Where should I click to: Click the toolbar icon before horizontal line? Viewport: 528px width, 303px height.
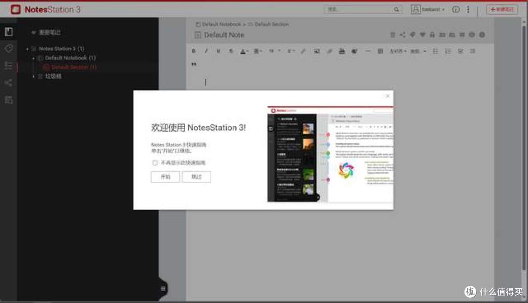354,51
